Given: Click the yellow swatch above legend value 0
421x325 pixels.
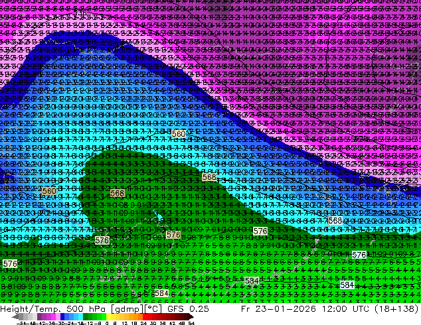Looking at the screenshot, I should (108, 316).
